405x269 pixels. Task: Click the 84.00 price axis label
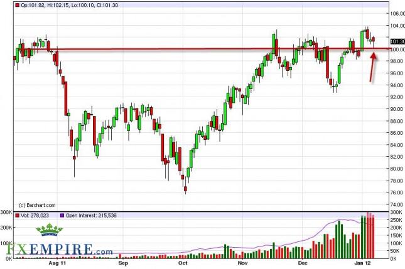[x=397, y=145]
